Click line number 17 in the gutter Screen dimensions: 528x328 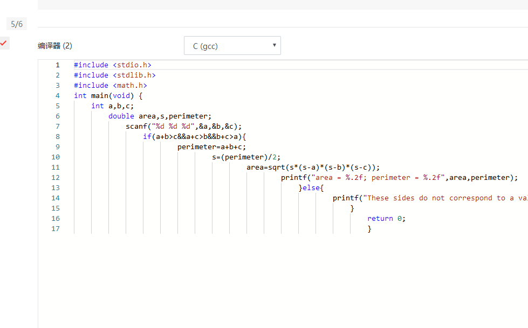tap(56, 229)
